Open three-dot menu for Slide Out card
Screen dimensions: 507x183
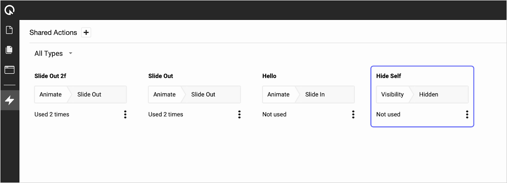[x=239, y=114]
